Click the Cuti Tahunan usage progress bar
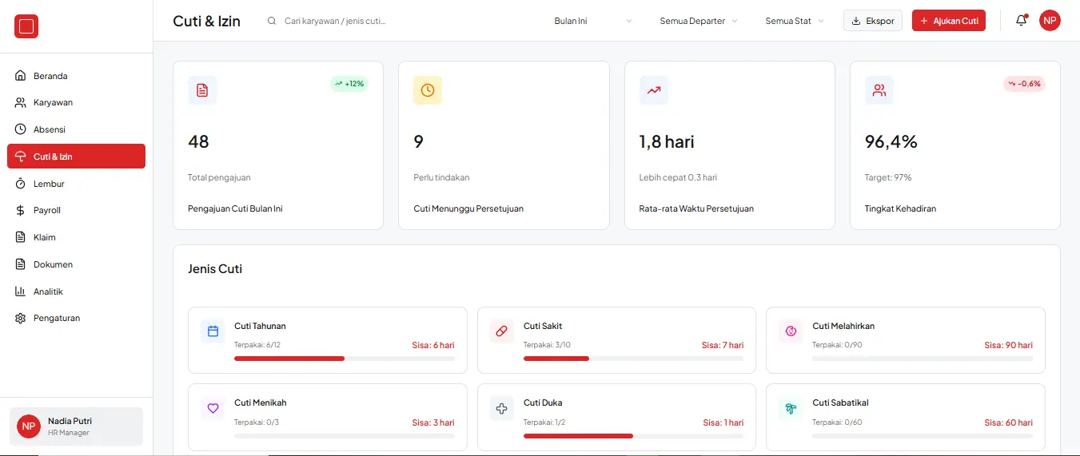Image resolution: width=1080 pixels, height=456 pixels. pos(344,359)
